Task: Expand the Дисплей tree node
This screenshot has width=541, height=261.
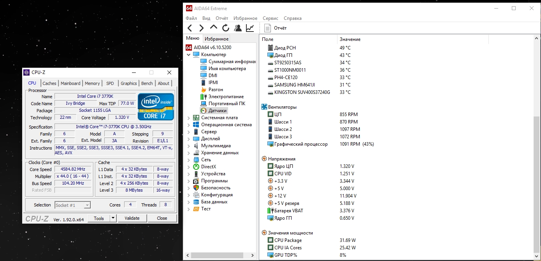Action: [189, 139]
